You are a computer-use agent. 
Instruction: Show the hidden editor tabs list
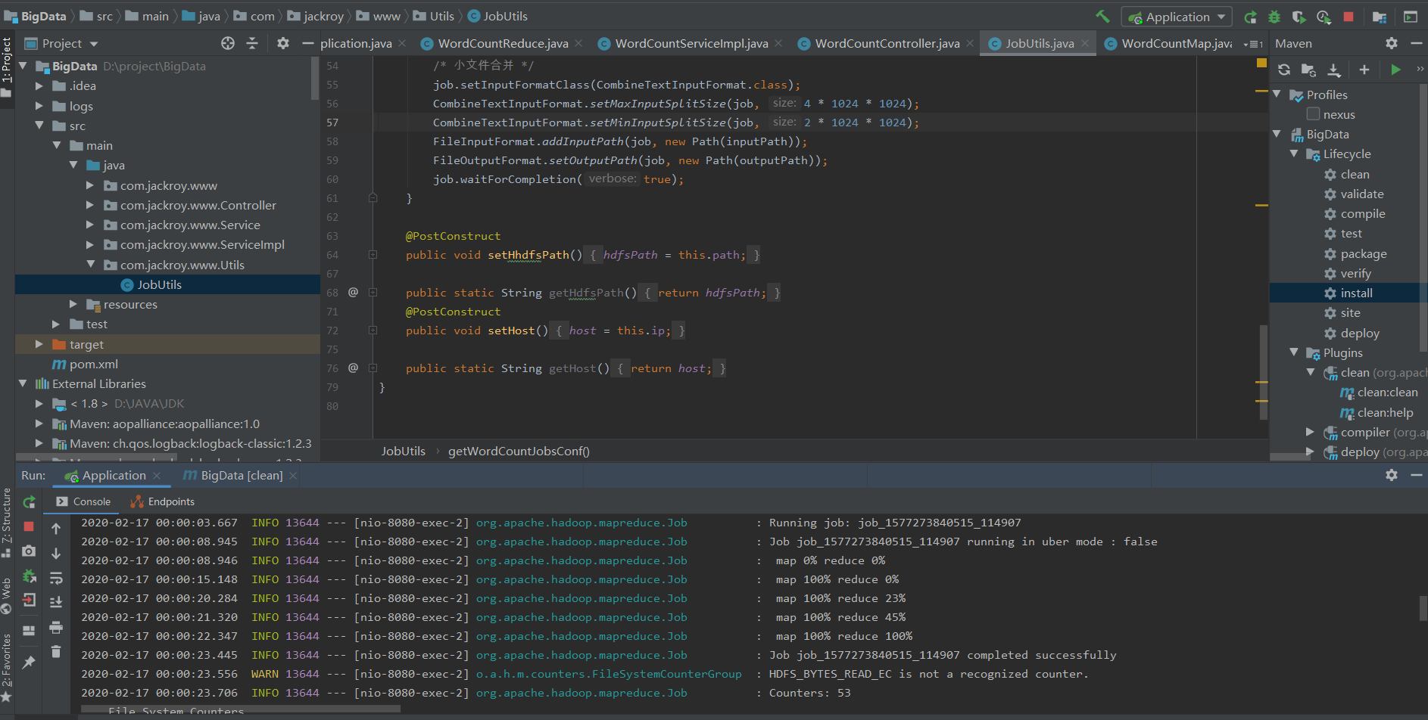pos(1252,44)
